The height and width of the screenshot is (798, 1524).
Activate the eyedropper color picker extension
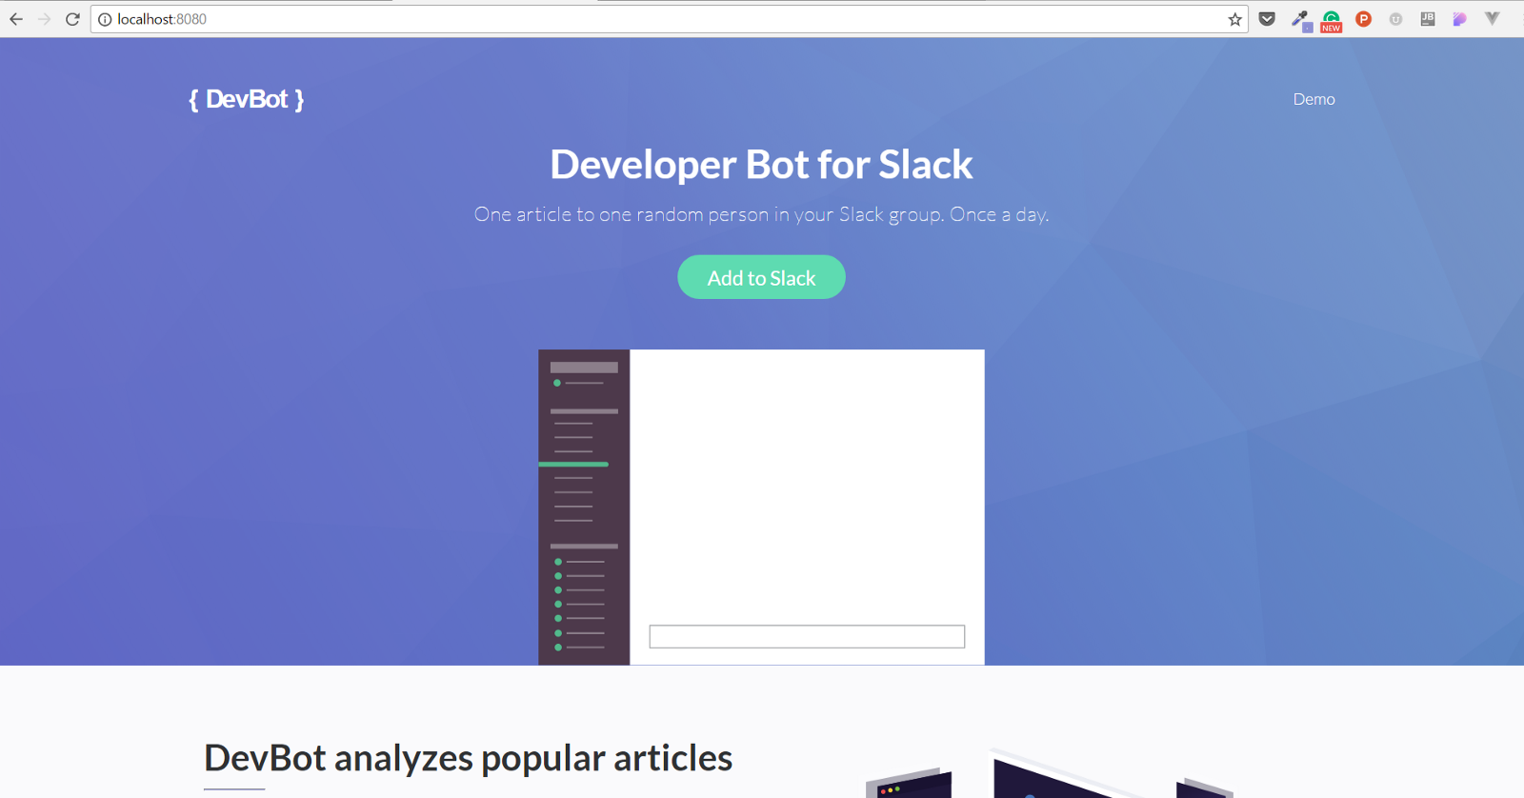(x=1300, y=19)
